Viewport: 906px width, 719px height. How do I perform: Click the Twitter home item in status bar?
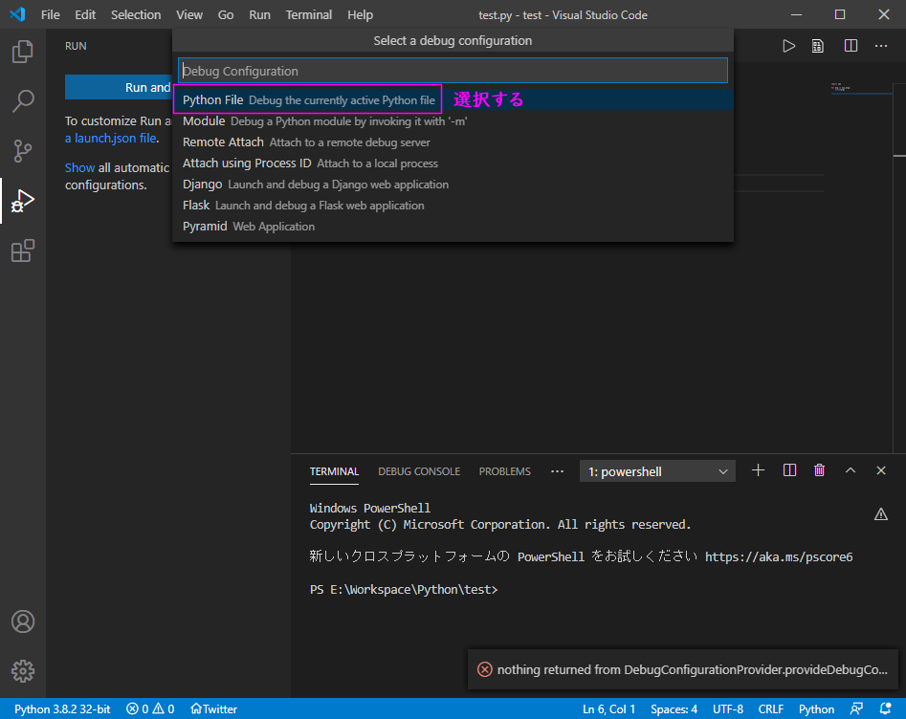click(213, 708)
